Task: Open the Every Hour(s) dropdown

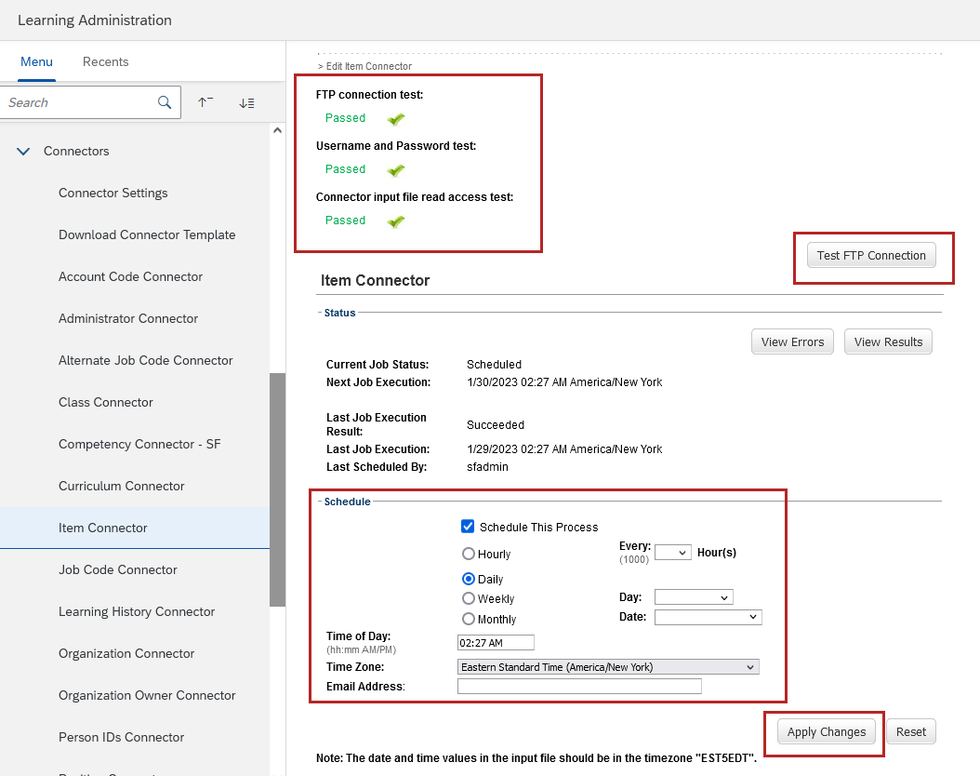Action: click(672, 553)
